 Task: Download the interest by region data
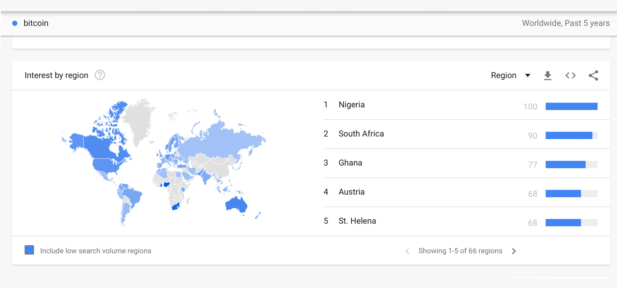click(x=547, y=76)
